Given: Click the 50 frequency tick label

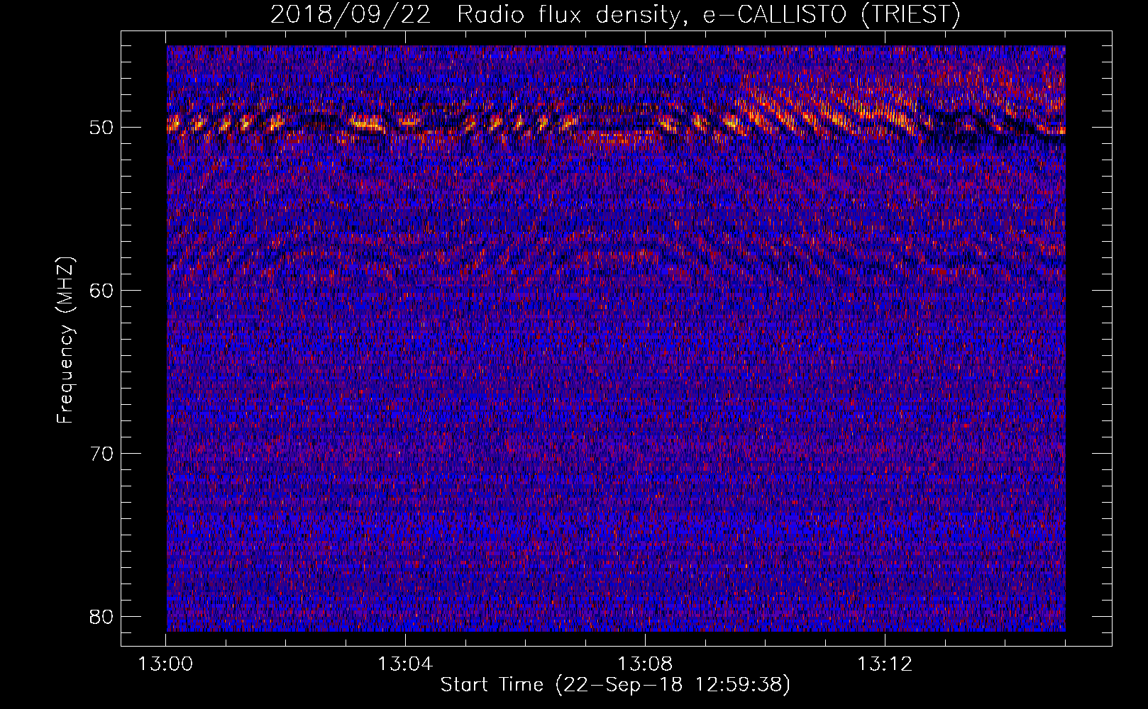Looking at the screenshot, I should (103, 128).
